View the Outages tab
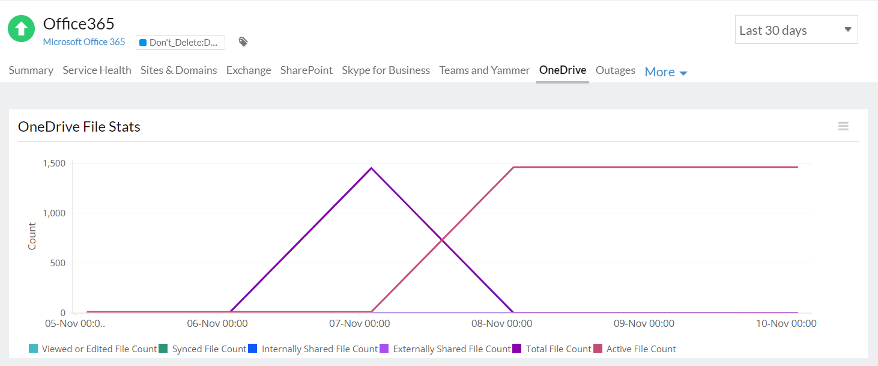 [x=615, y=70]
